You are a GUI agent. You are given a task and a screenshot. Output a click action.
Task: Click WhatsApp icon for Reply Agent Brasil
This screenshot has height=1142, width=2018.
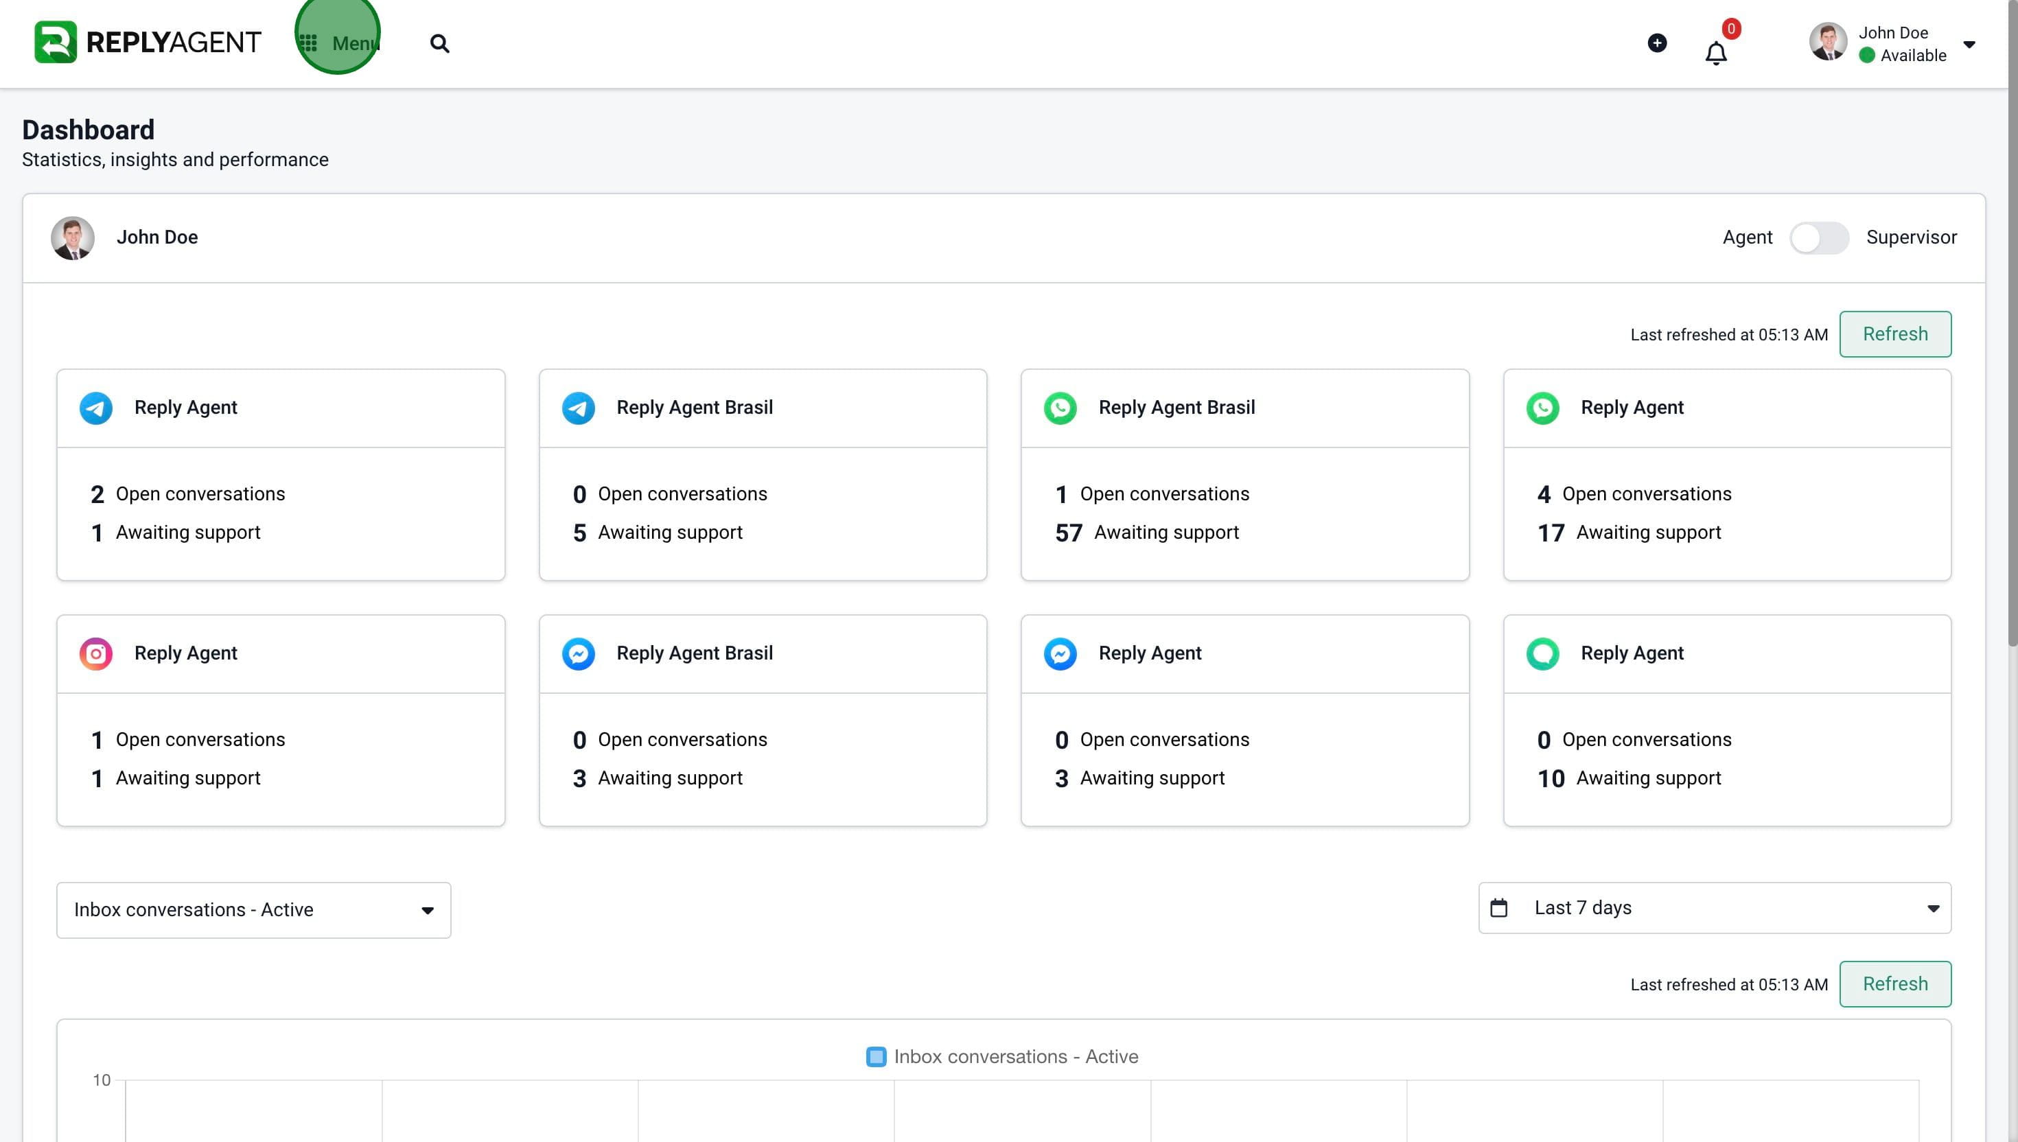[x=1060, y=408]
